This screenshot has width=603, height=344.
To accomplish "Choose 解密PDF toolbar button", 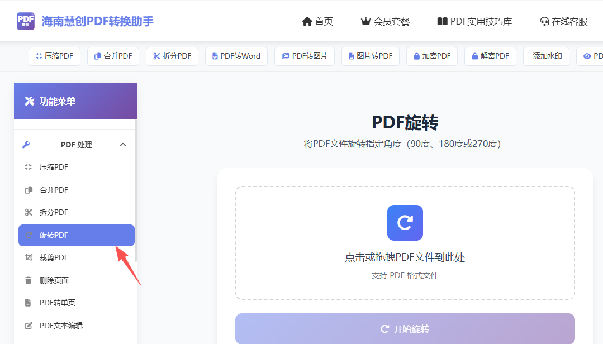I will [x=490, y=56].
